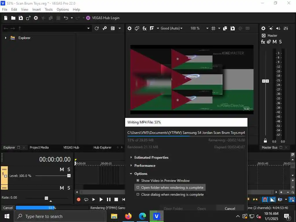This screenshot has height=222, width=296.
Task: Open Explorer views icon
Action: (x=113, y=28)
